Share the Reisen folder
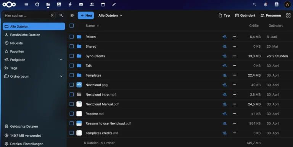Viewport: 293px width, 147px height. [x=224, y=37]
